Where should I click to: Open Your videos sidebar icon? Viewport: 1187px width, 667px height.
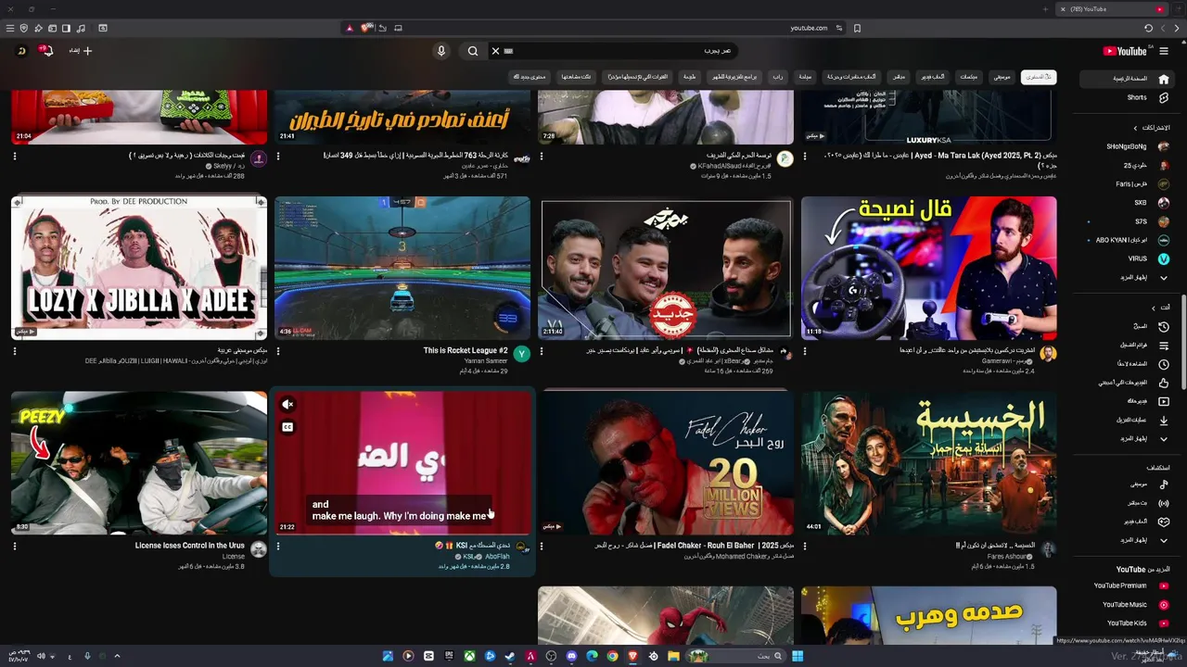pyautogui.click(x=1163, y=401)
